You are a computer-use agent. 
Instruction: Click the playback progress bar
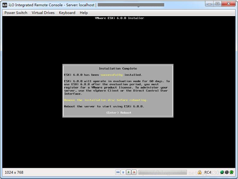[163, 172]
